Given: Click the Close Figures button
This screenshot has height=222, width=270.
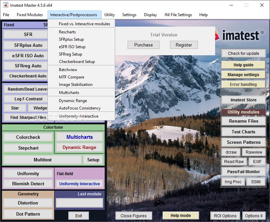Looking at the screenshot, I should pyautogui.click(x=134, y=216).
